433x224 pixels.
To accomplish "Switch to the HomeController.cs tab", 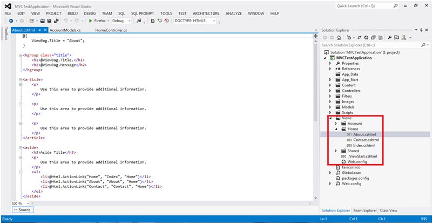I will point(111,30).
